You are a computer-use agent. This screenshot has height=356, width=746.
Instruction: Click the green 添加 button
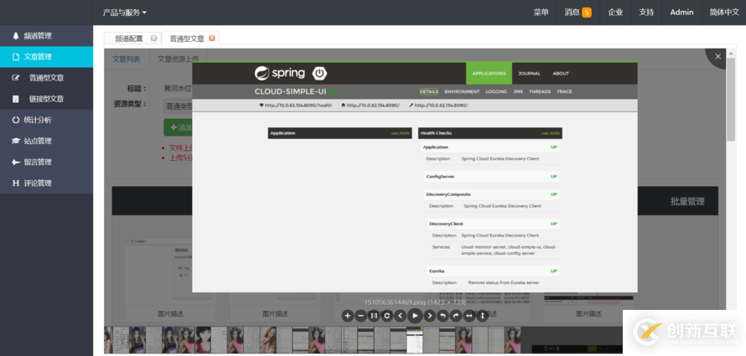pos(179,127)
